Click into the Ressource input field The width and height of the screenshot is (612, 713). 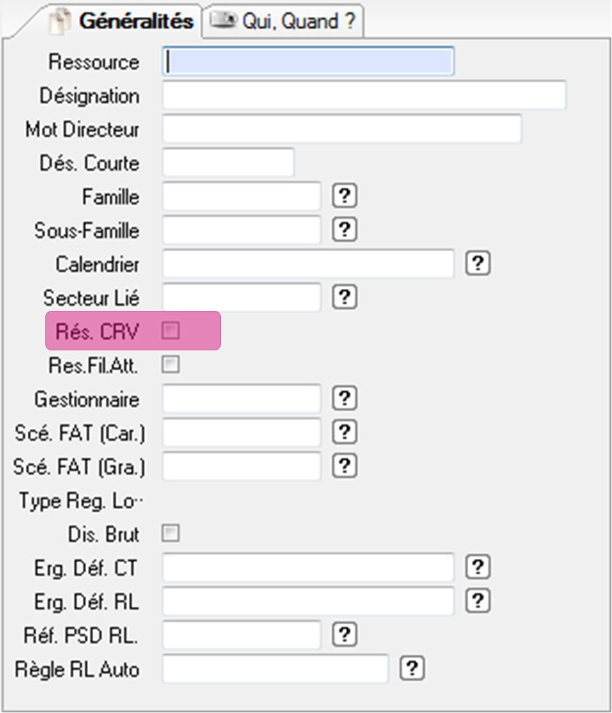[x=308, y=62]
